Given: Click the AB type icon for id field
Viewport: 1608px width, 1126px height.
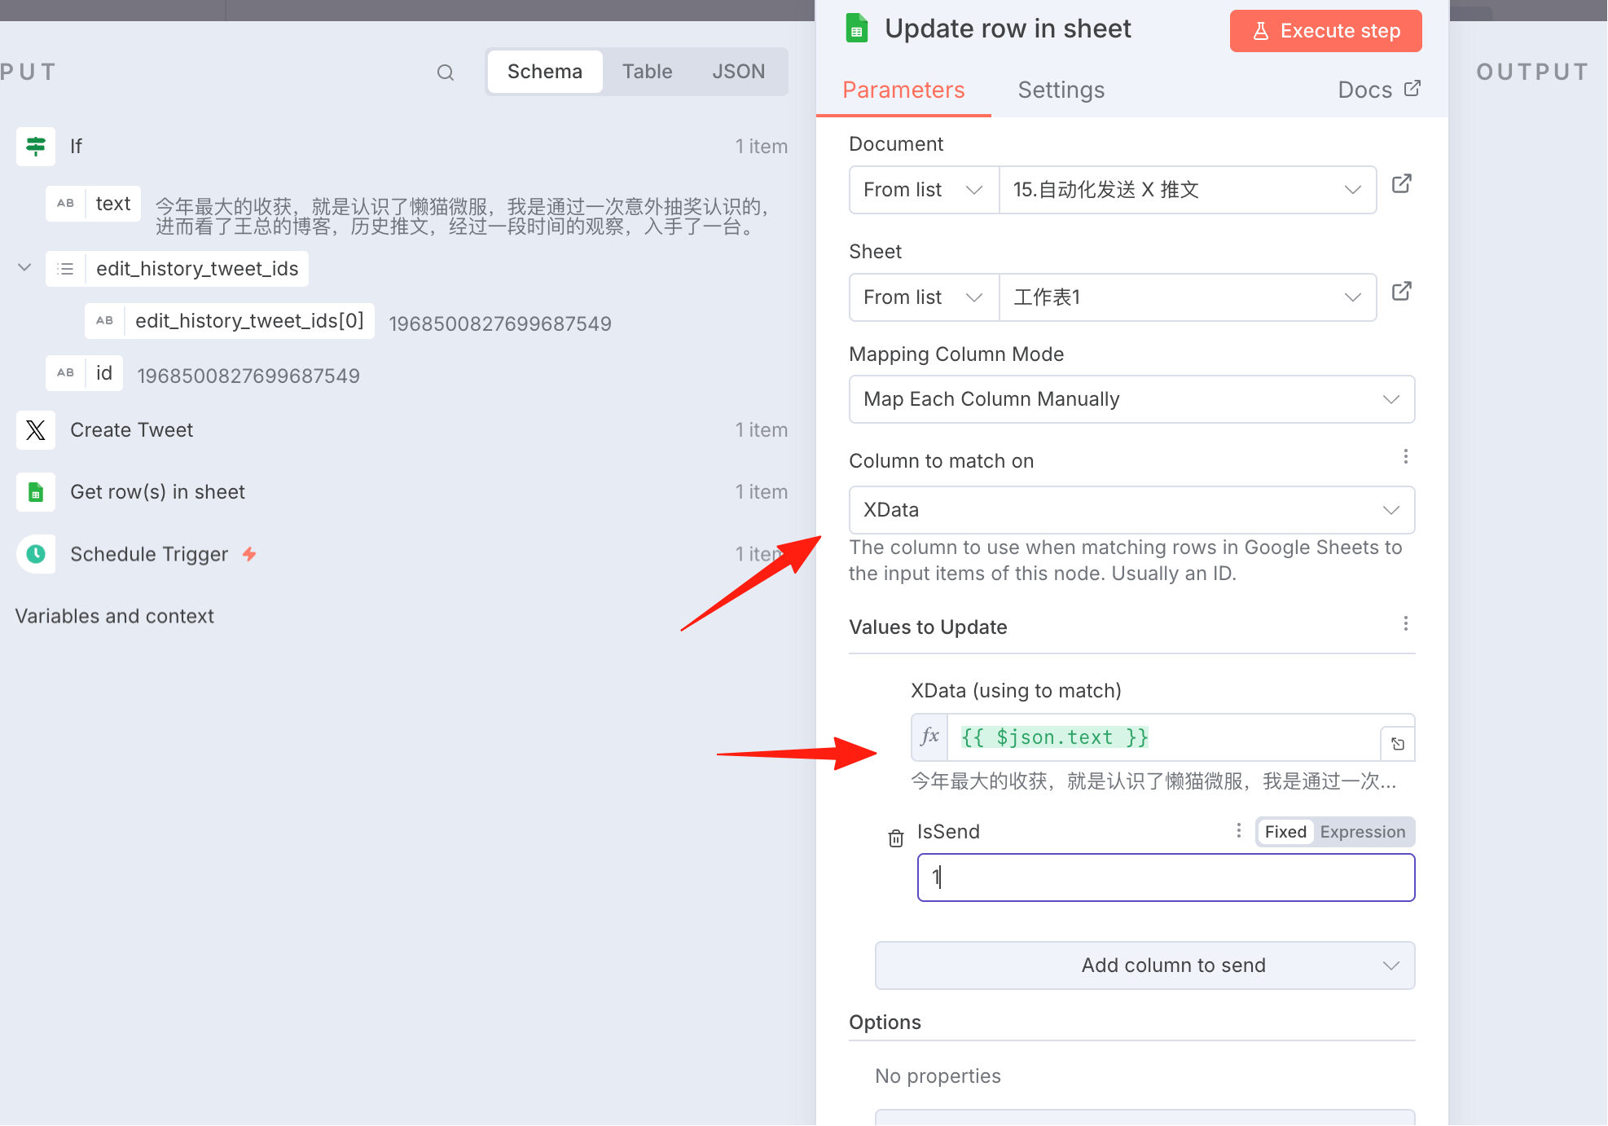Looking at the screenshot, I should [x=66, y=373].
